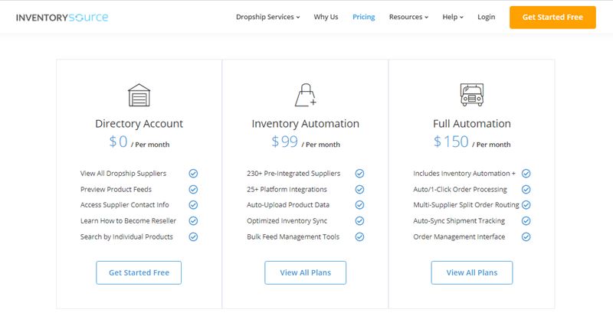The height and width of the screenshot is (329, 613).
Task: Go to the Why Us page
Action: tap(326, 17)
